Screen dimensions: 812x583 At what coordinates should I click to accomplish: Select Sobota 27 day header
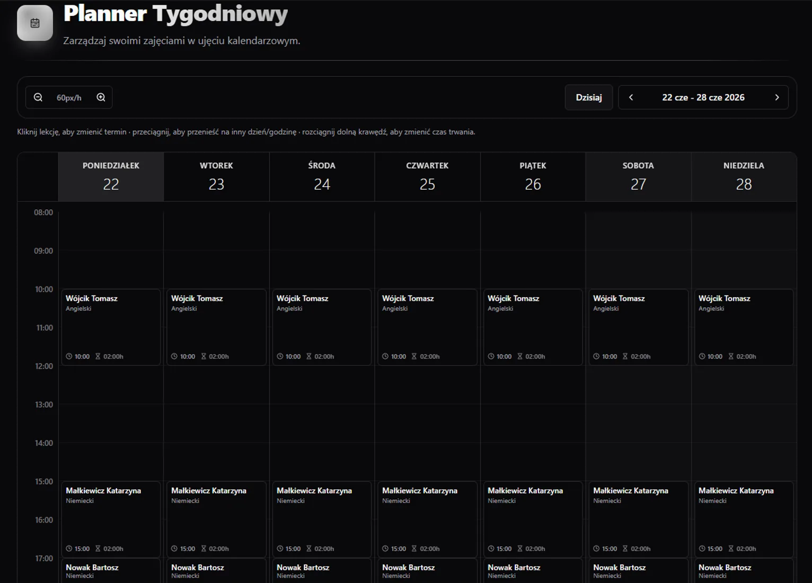pos(638,177)
